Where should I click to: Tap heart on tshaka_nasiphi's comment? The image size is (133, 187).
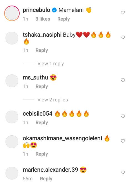[123, 37]
